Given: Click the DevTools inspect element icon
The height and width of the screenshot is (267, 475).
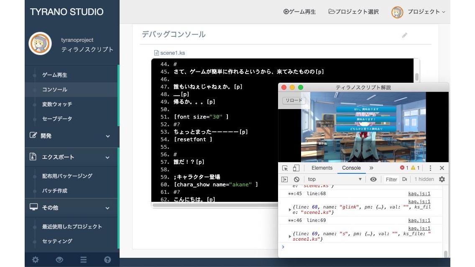Looking at the screenshot, I should (285, 168).
